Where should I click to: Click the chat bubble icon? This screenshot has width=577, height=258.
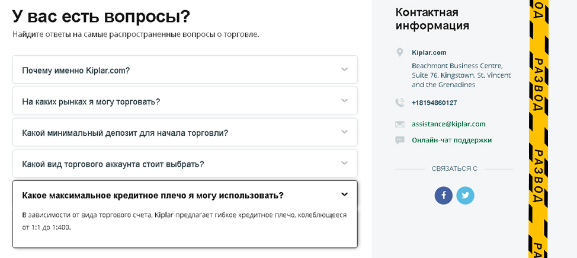pos(400,140)
